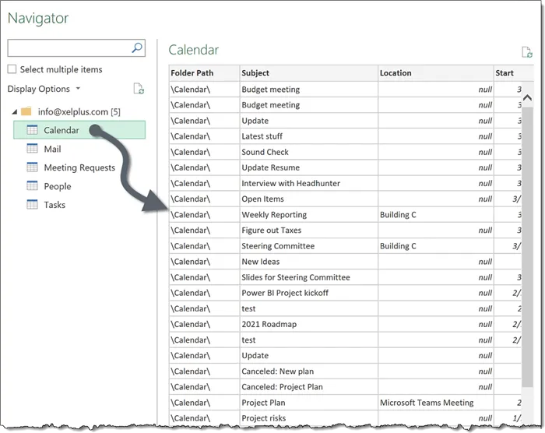
Task: Click the Mail table icon
Action: 32,149
